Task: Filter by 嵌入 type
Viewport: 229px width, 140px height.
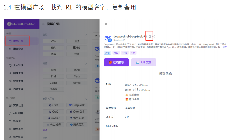Action: coord(54,47)
